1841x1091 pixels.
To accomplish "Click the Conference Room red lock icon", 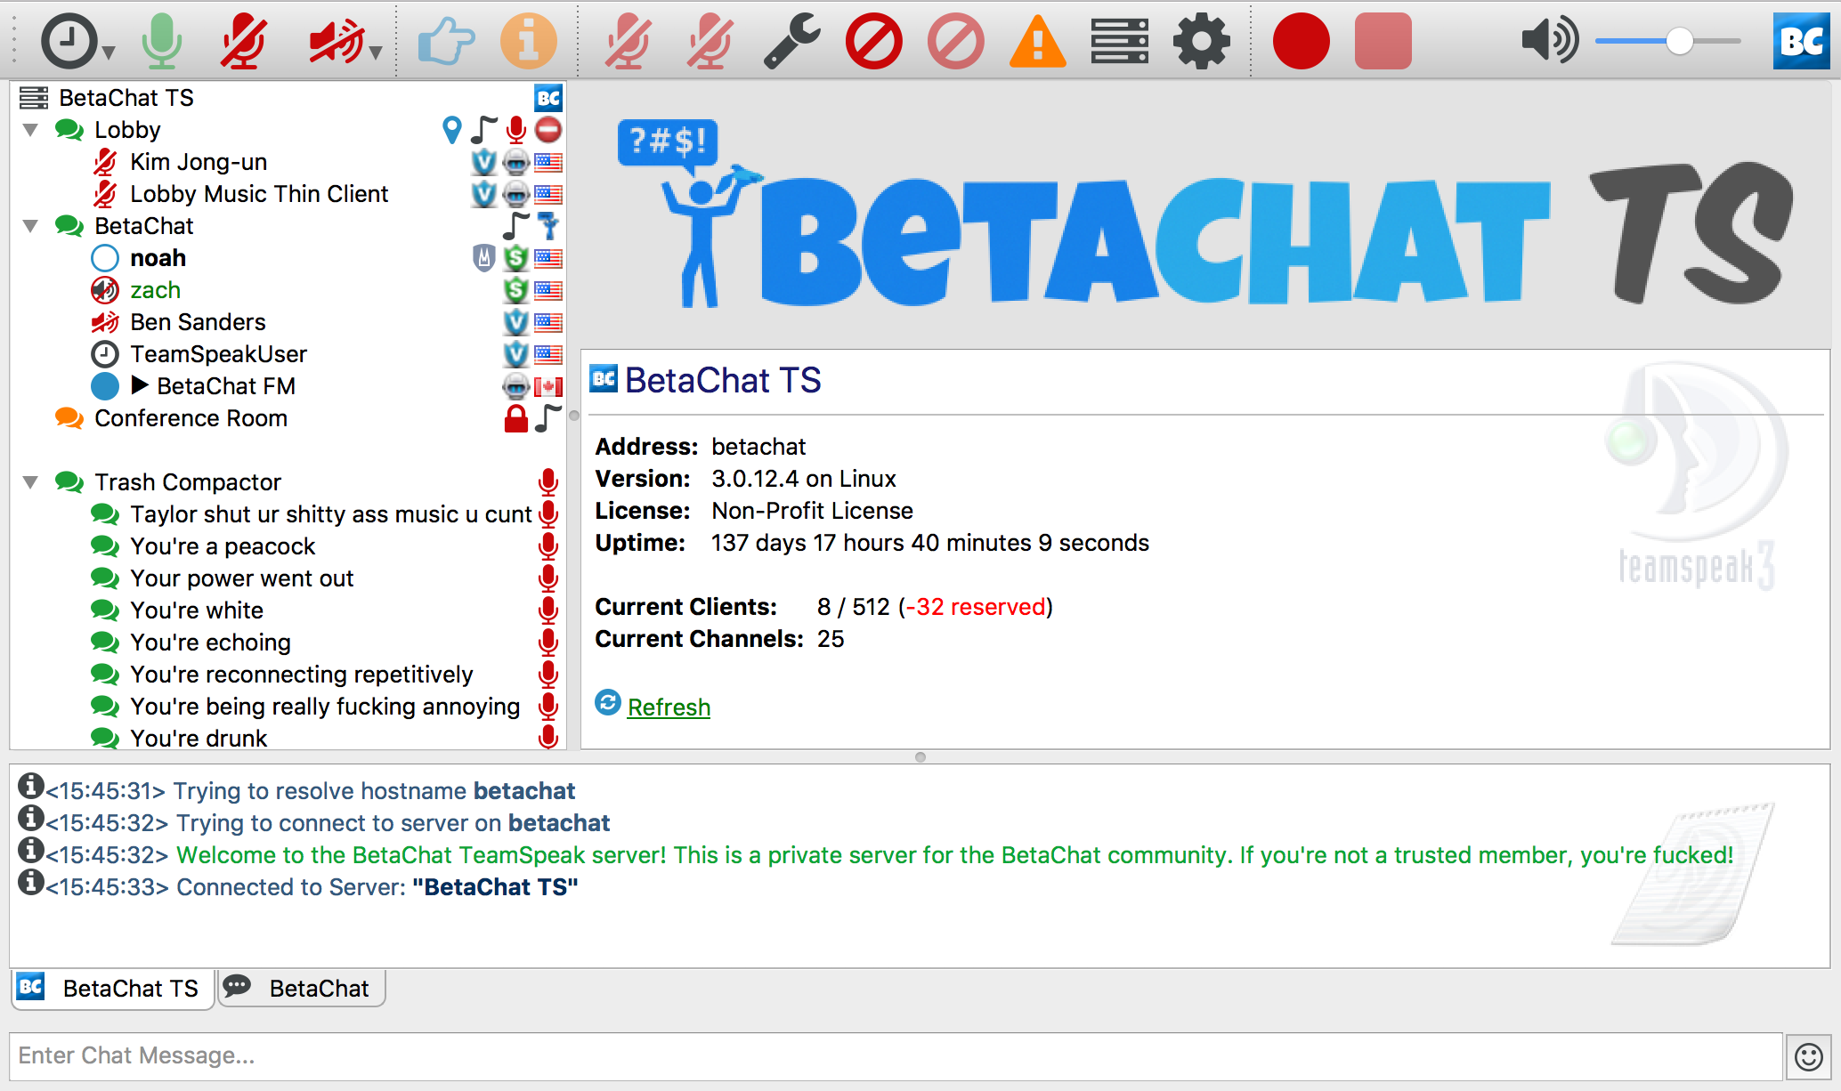I will coord(516,418).
